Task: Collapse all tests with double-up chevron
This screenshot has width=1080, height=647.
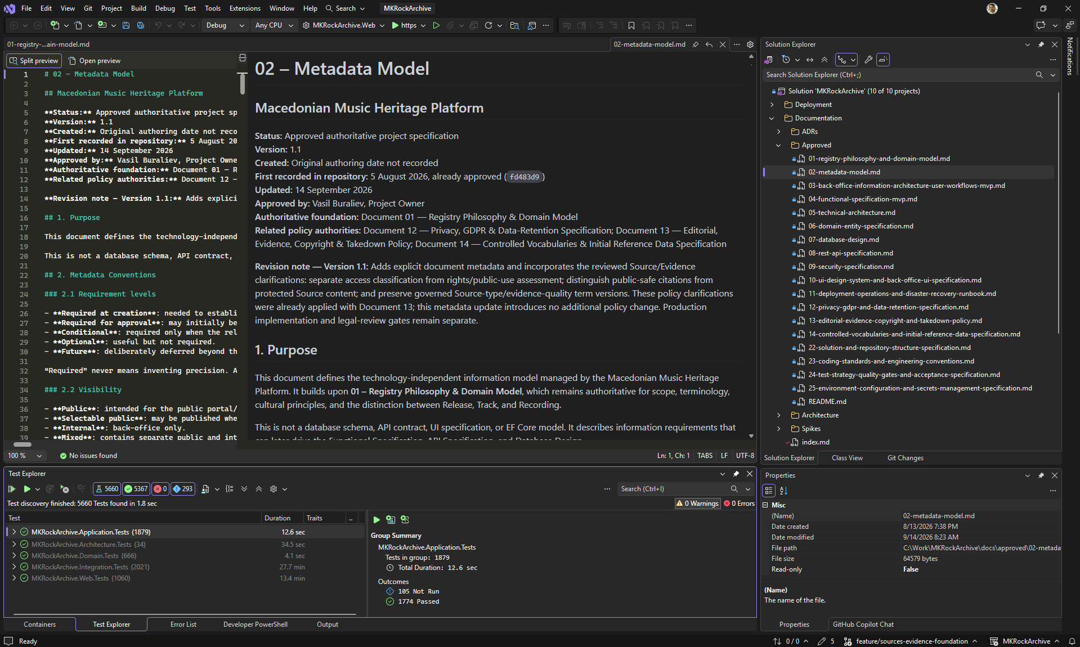Action: coord(259,489)
